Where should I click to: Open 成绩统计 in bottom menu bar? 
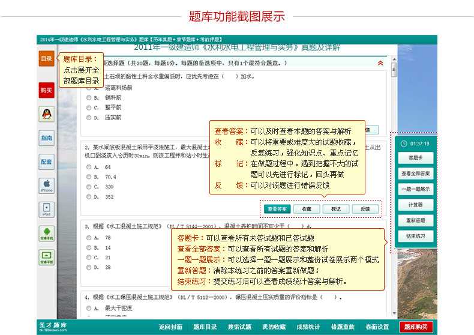coord(308,327)
